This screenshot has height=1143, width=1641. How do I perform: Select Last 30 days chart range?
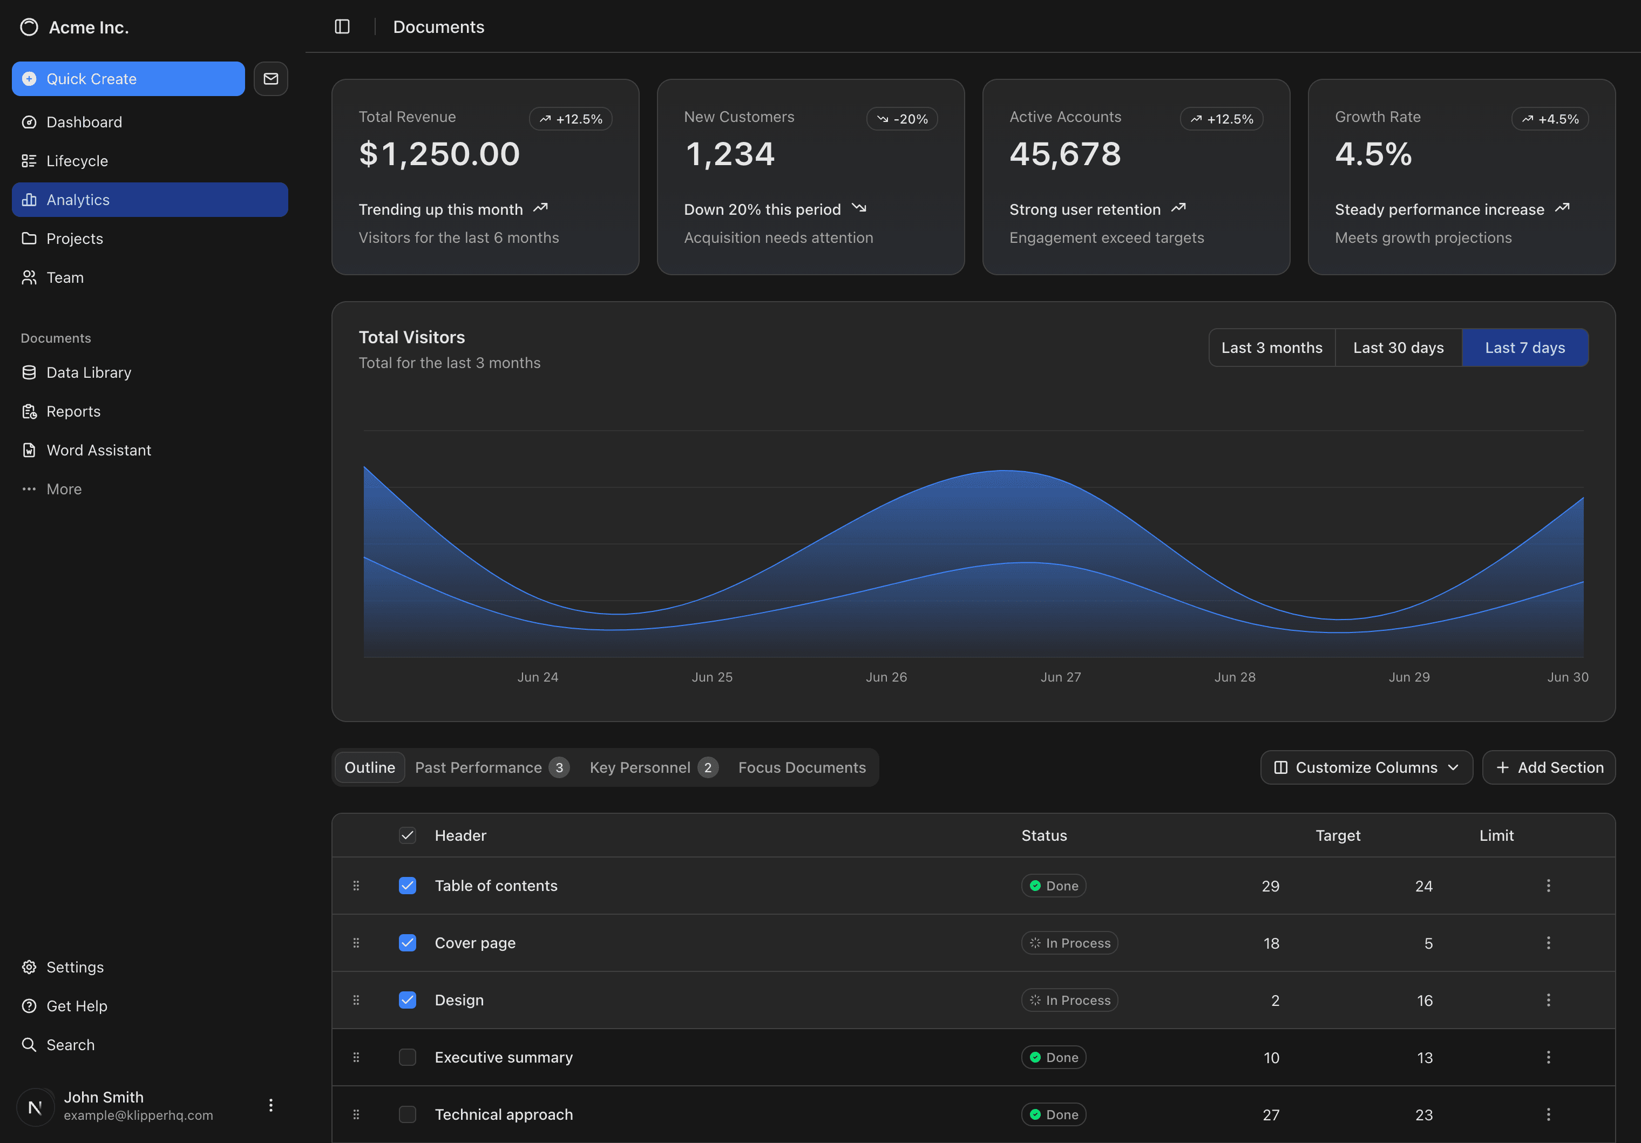click(1398, 348)
